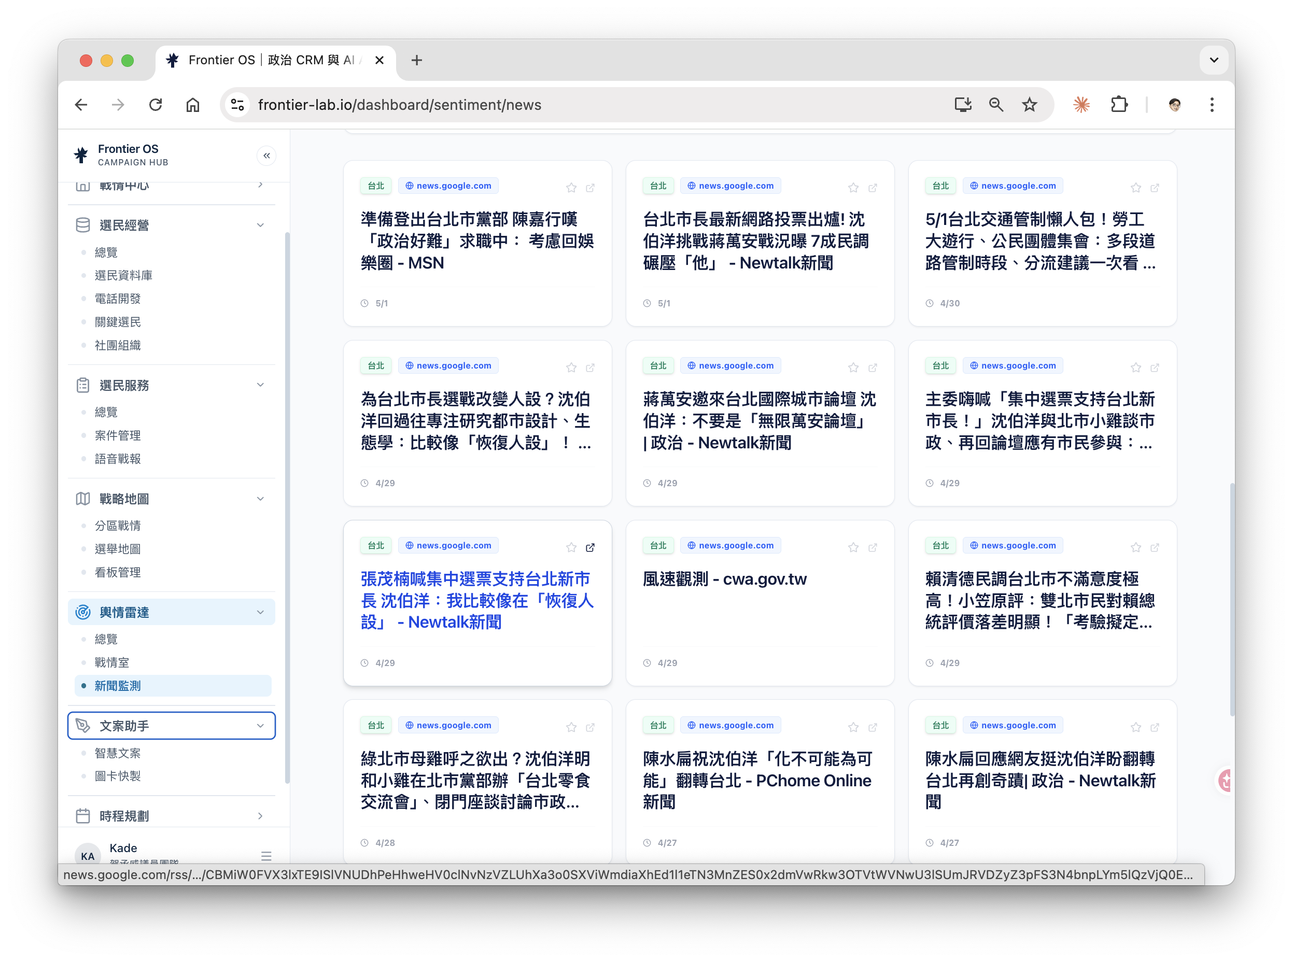Open 關鍵選民 page
The width and height of the screenshot is (1293, 962).
coord(118,322)
